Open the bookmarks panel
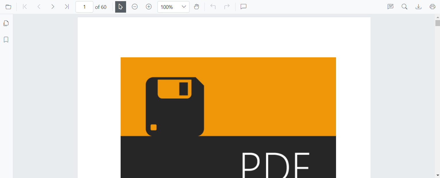Screen dimensions: 440x178 (x=6, y=40)
